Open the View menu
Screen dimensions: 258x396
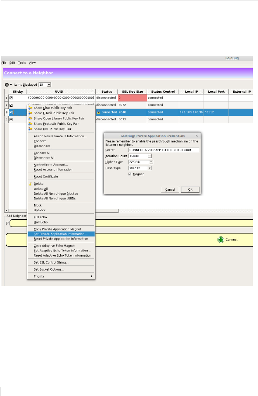point(32,63)
